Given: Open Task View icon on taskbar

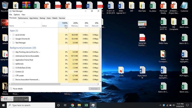Looking at the screenshot, I should [x=65, y=105].
